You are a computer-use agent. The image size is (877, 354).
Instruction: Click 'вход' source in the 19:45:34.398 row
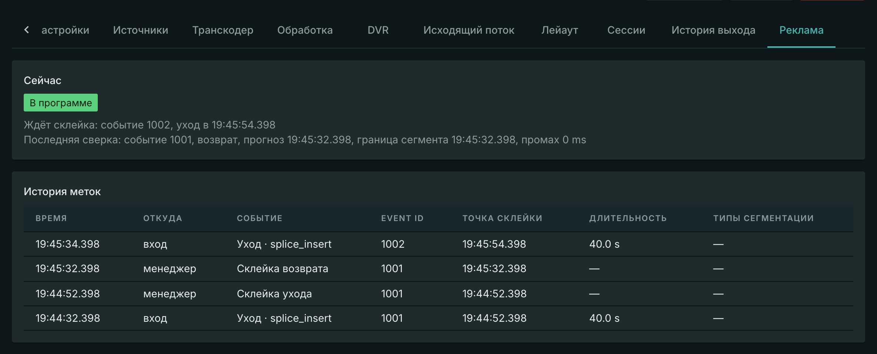click(x=155, y=244)
